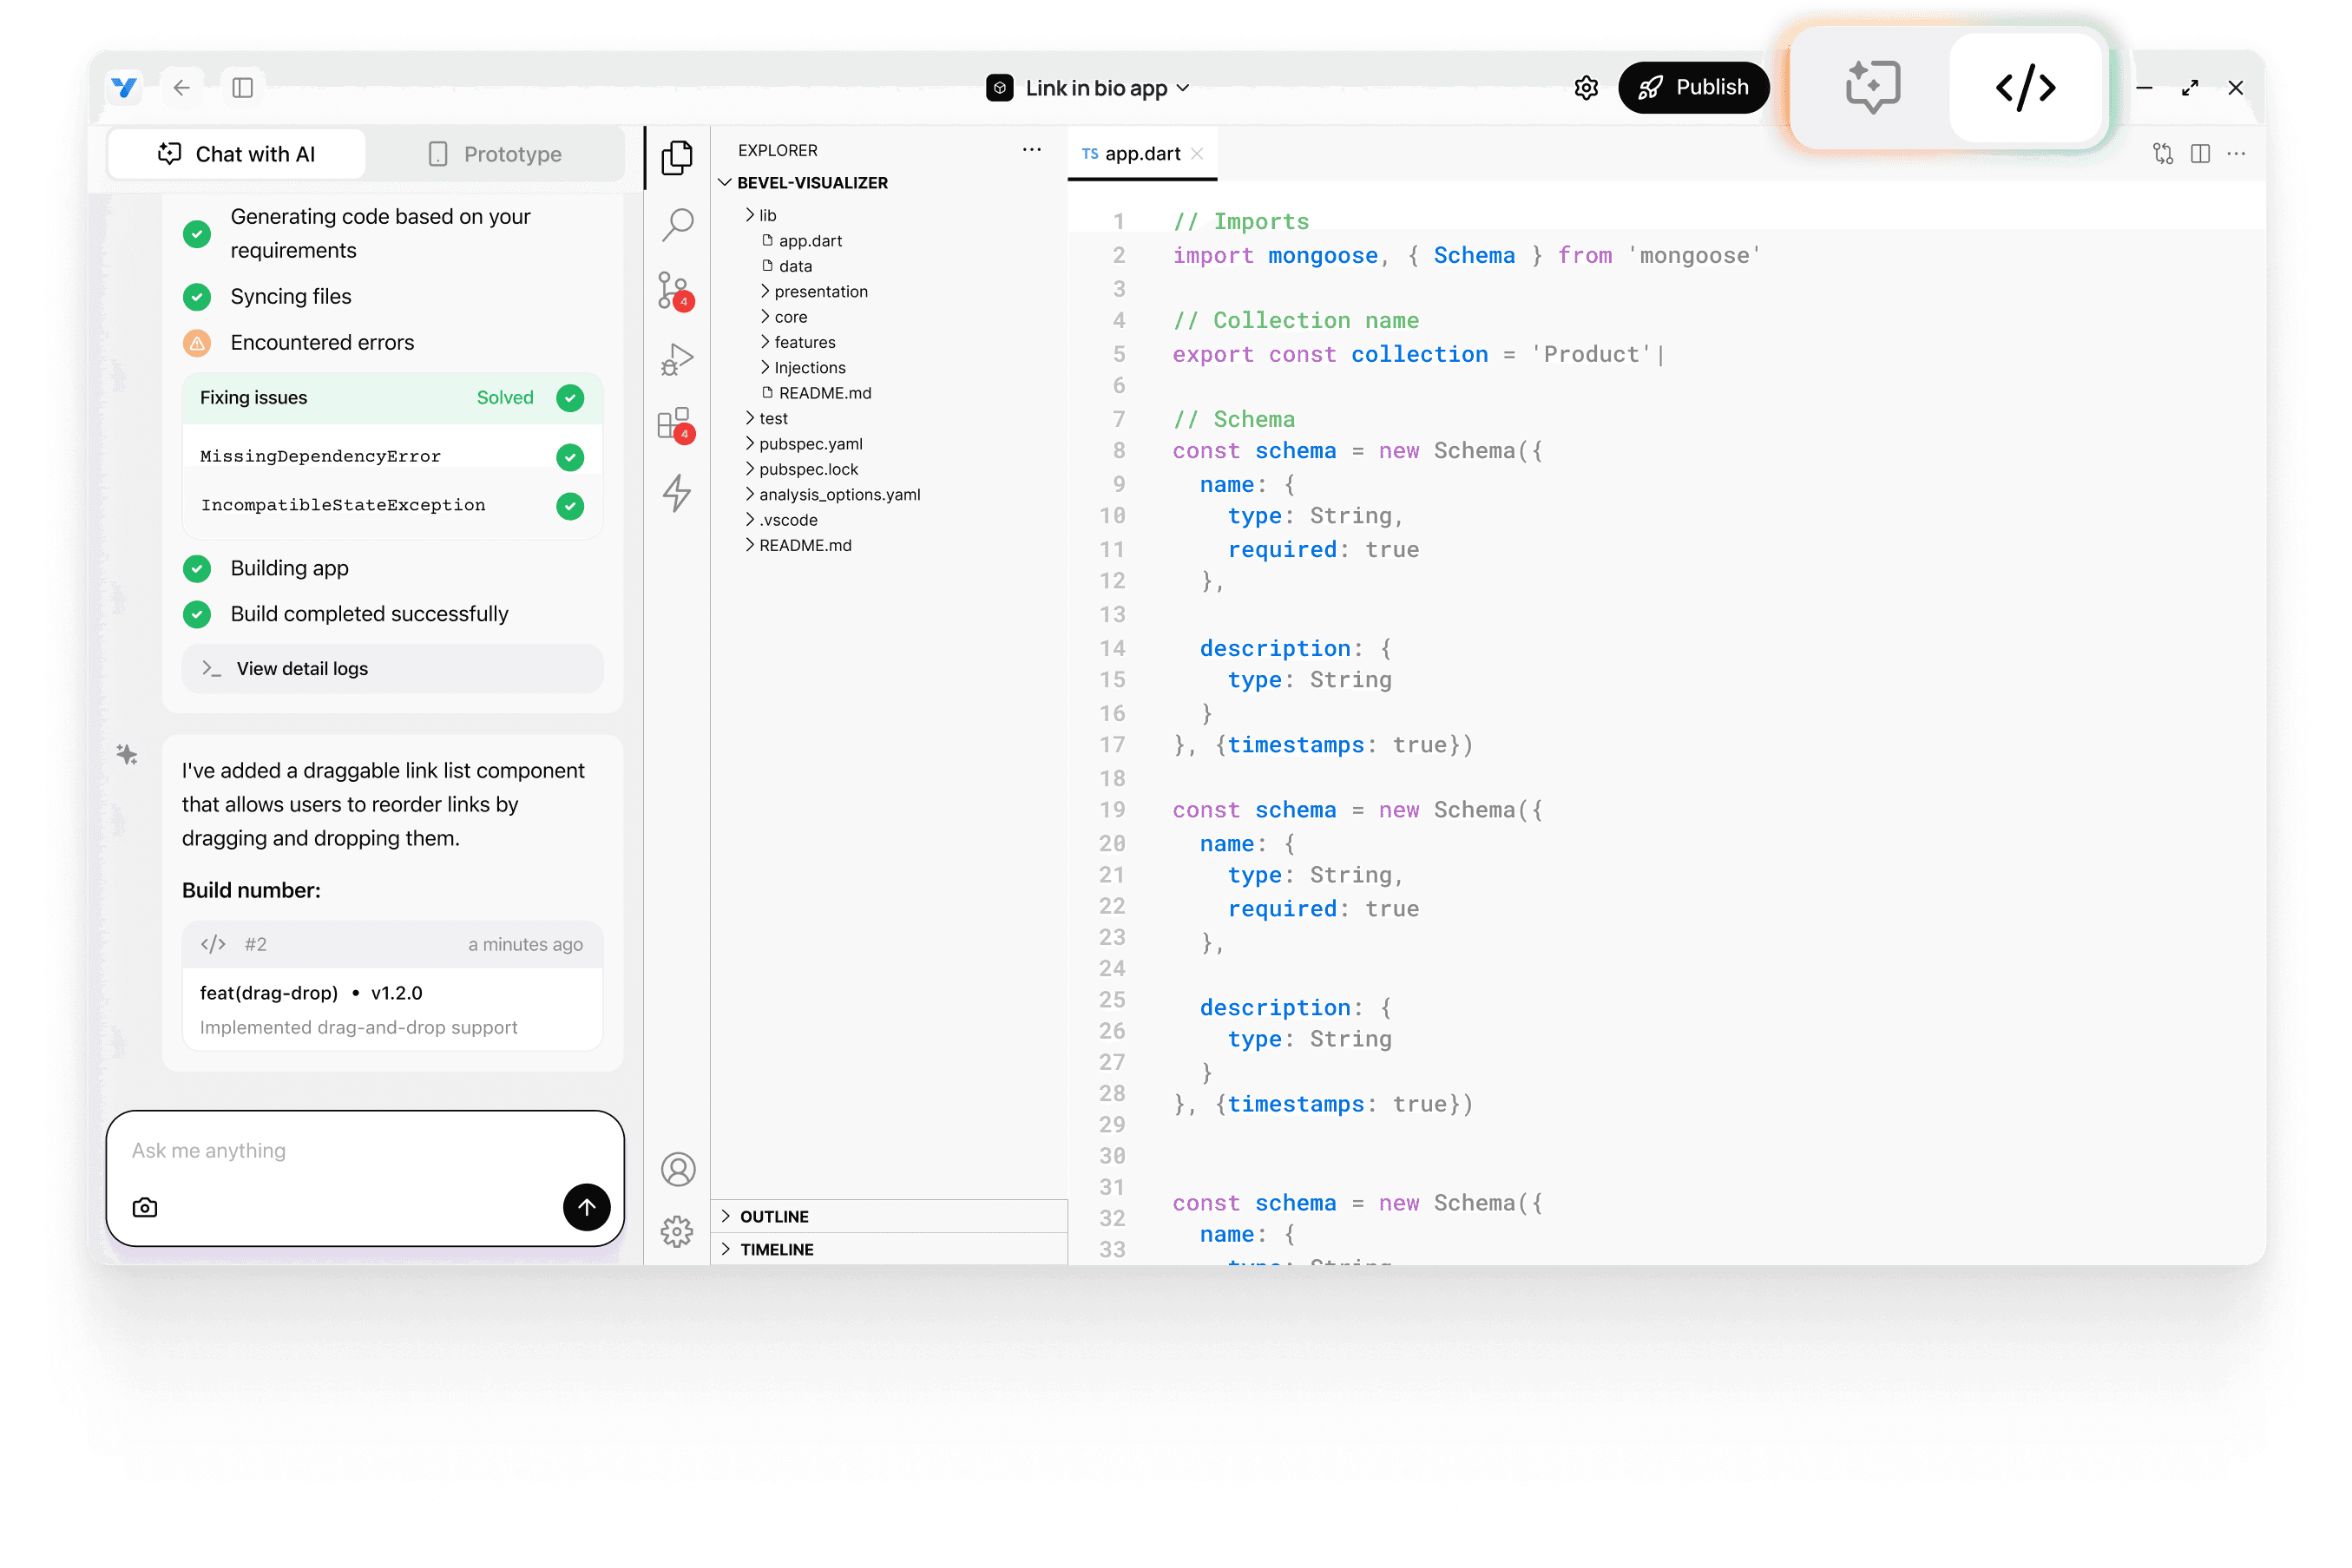Open the project settings gear icon
The height and width of the screenshot is (1568, 2352).
tap(1586, 88)
